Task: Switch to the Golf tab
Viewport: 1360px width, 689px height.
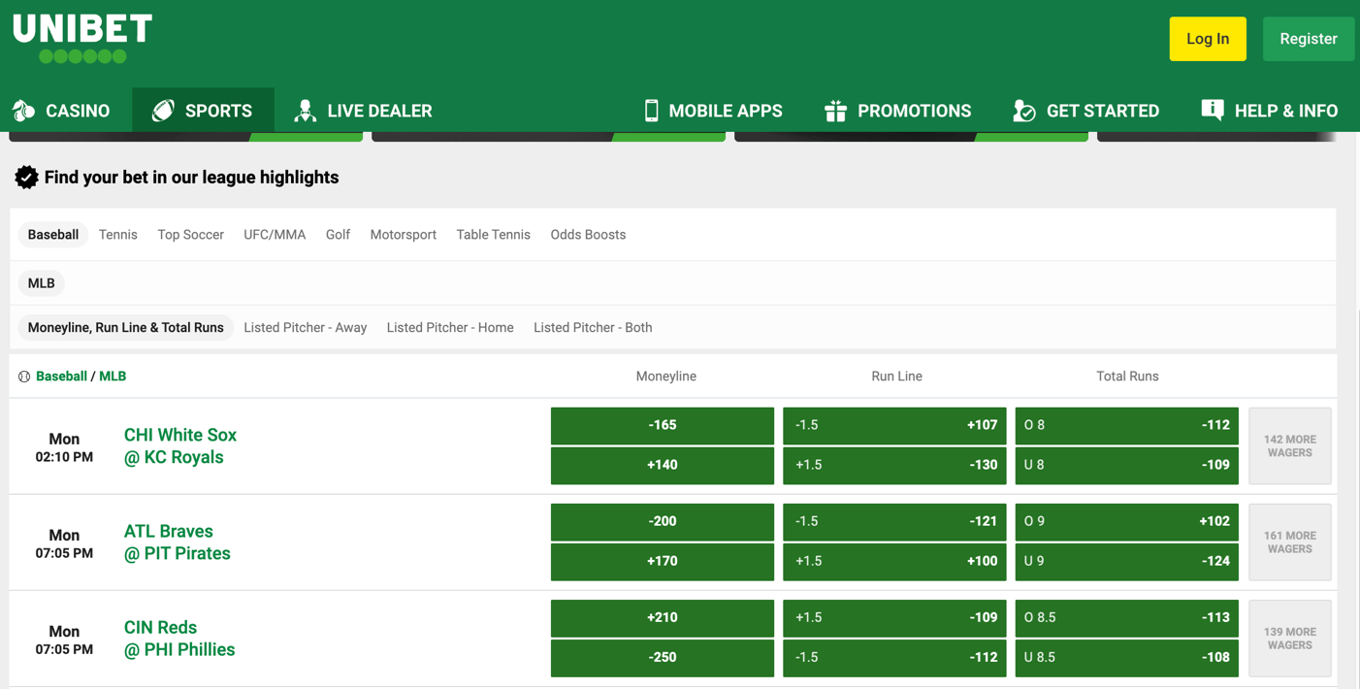Action: point(338,235)
